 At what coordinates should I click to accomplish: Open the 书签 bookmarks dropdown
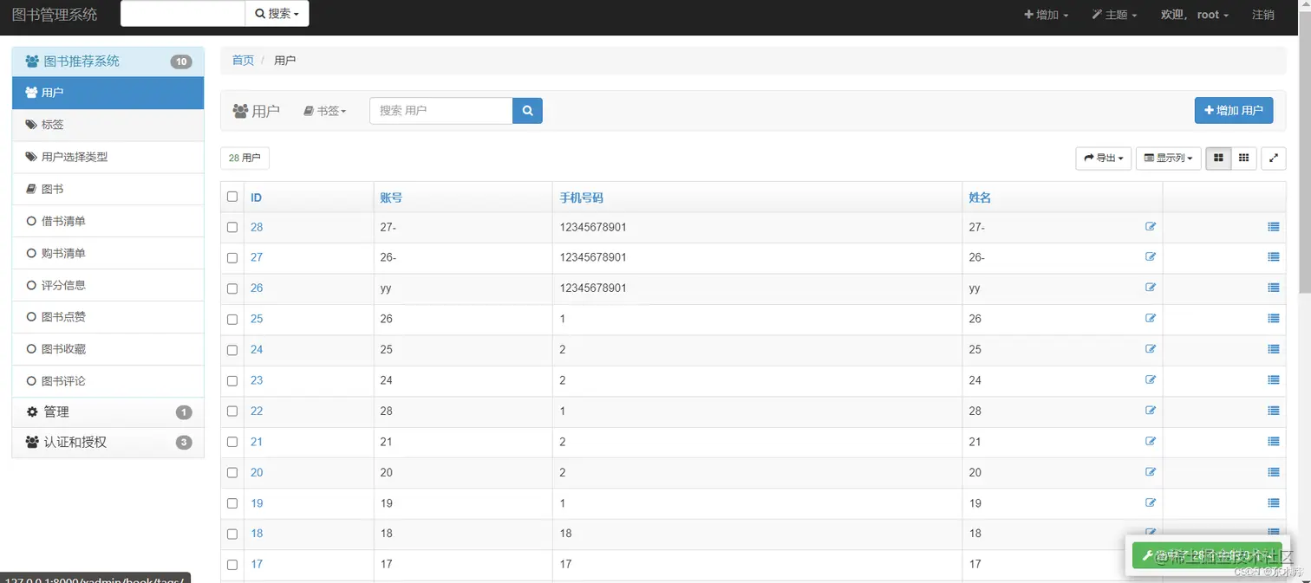click(x=324, y=111)
